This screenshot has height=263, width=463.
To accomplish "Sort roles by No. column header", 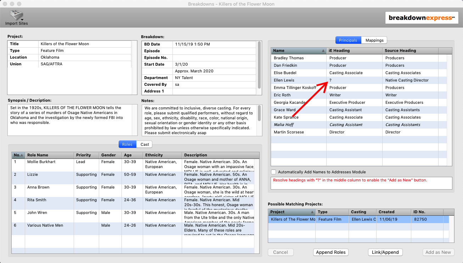I will pyautogui.click(x=18, y=155).
